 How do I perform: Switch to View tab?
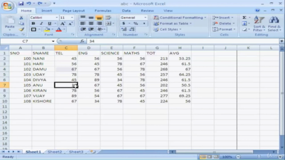168,11
